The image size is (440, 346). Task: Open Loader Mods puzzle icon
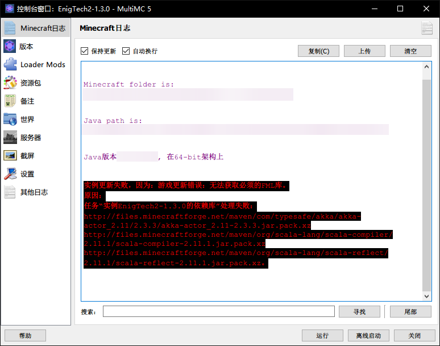tap(10, 64)
